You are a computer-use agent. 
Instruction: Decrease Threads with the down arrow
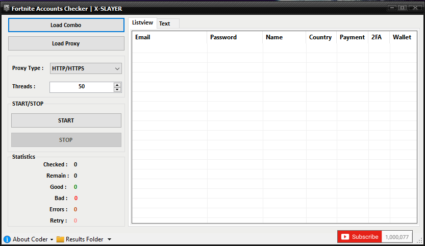pos(117,89)
